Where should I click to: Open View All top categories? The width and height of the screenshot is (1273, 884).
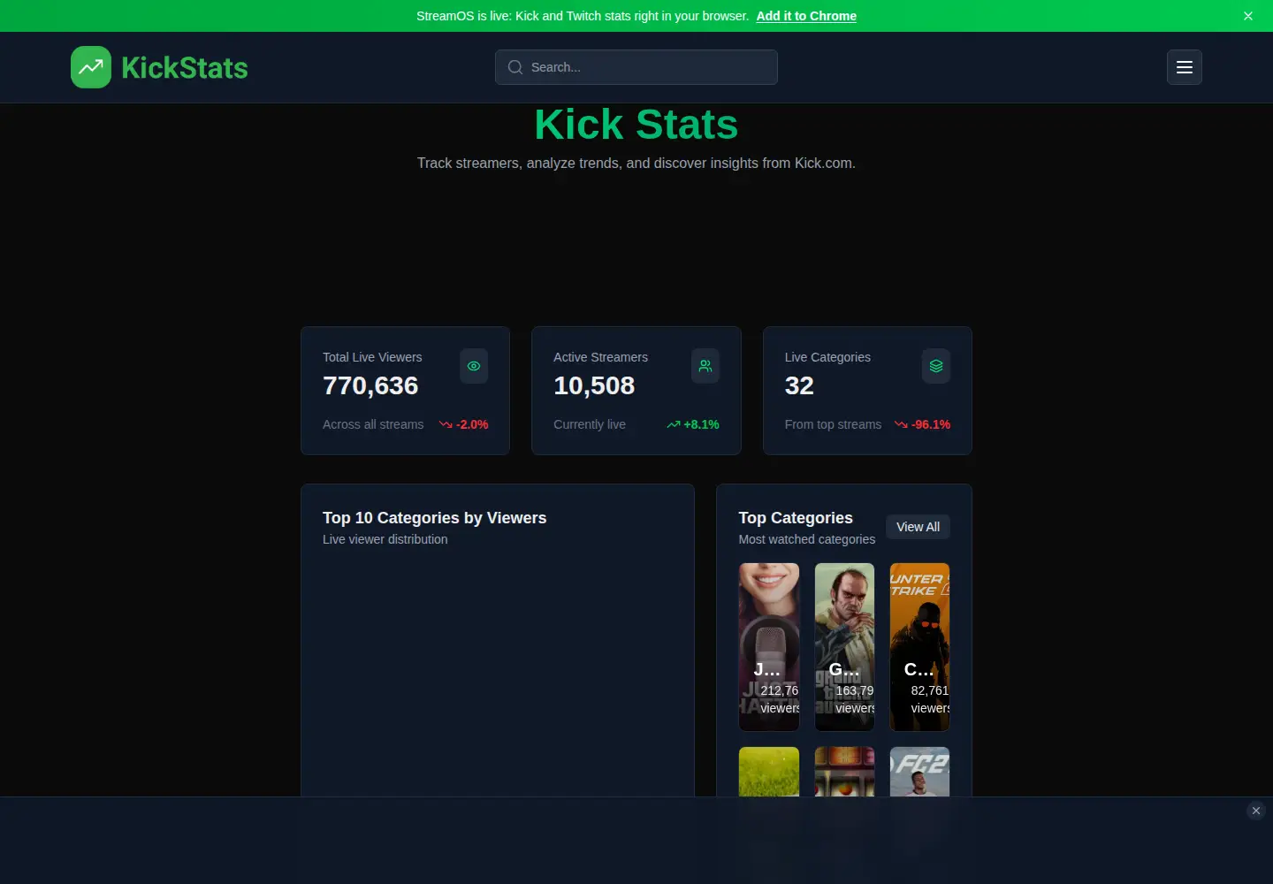(x=918, y=527)
